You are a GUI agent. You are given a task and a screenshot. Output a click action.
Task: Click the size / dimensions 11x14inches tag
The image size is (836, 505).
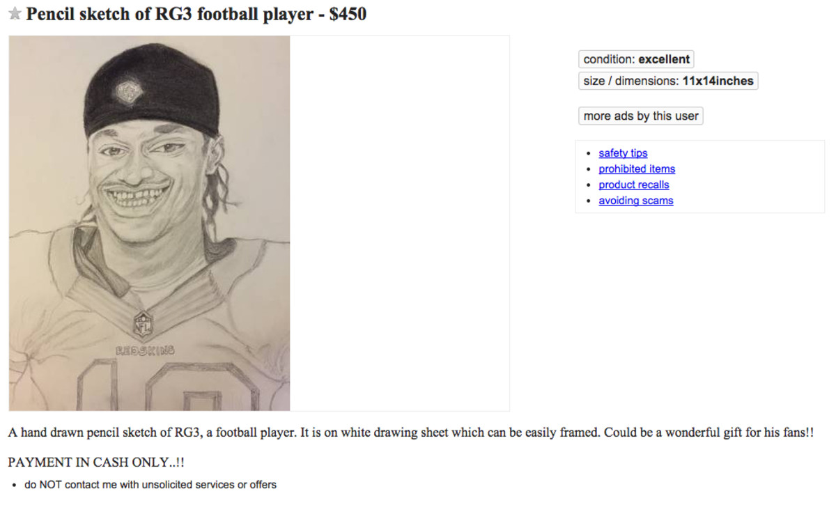point(668,81)
